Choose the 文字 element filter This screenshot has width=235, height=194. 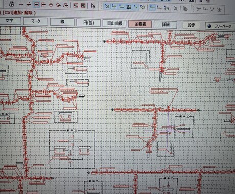10,21
